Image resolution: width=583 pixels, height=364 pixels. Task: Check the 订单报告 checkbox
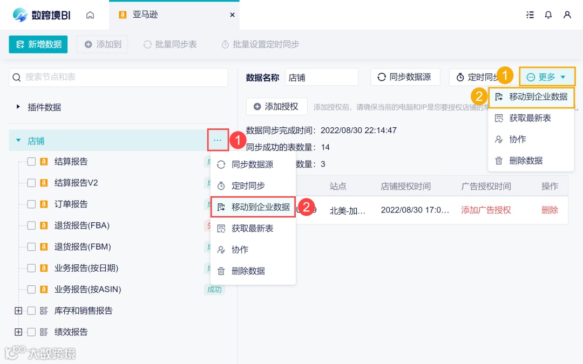tap(31, 204)
